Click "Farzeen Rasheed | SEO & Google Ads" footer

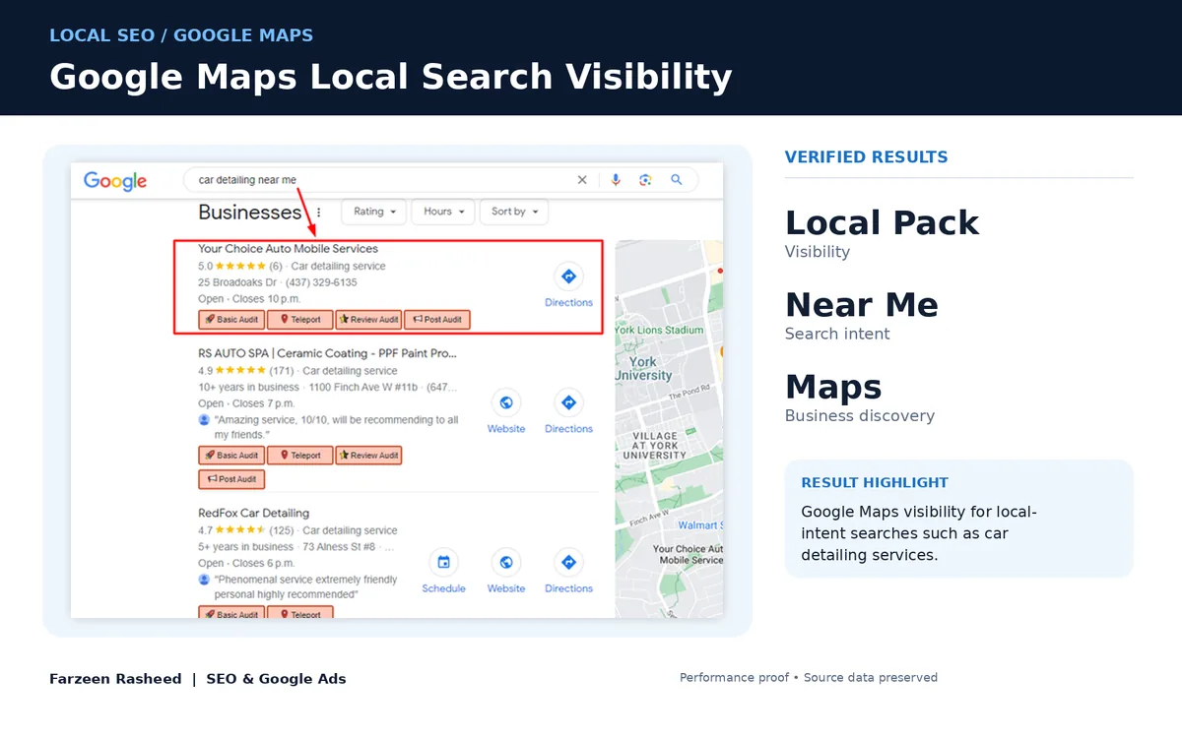(x=198, y=679)
